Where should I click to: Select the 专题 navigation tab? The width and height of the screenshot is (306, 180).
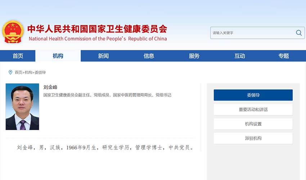coord(283,56)
